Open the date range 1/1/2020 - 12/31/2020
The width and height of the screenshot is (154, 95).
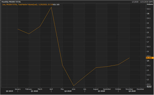click(142, 2)
